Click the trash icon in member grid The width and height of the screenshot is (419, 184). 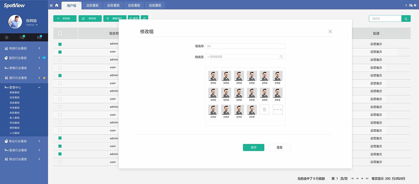tap(264, 109)
